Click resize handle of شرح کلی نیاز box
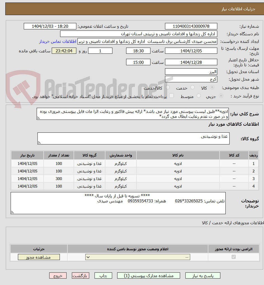Viewport: 264px width, 285px height. click(38, 118)
